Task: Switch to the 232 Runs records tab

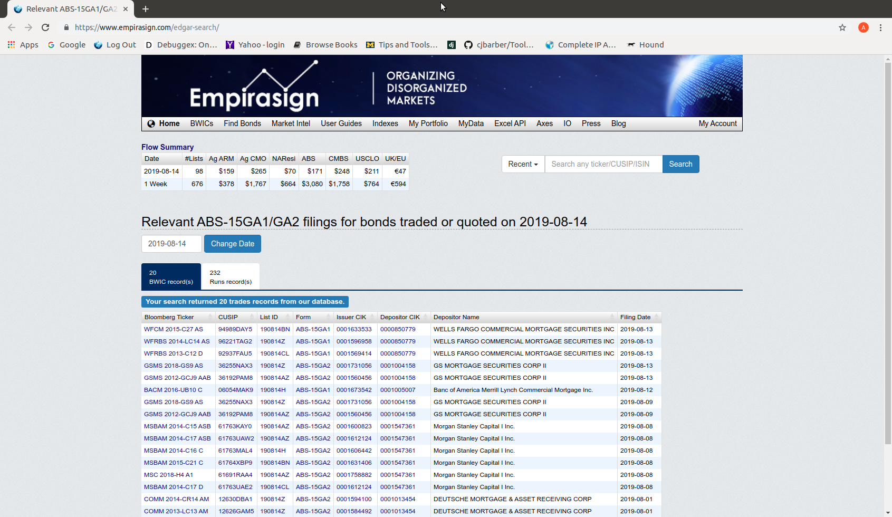Action: pyautogui.click(x=231, y=277)
